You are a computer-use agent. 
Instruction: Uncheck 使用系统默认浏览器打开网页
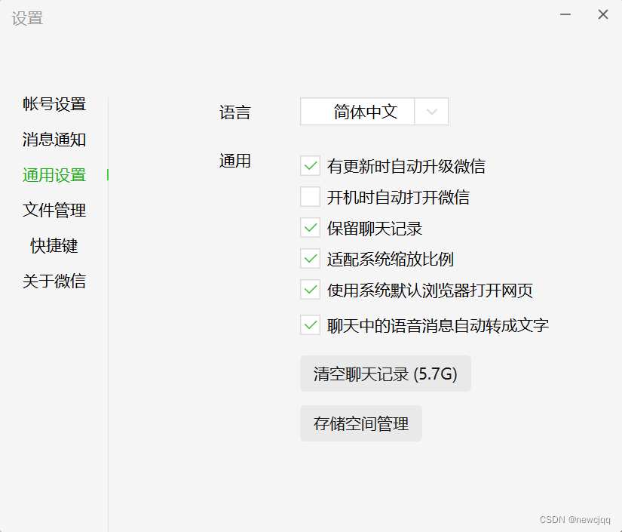tap(310, 290)
